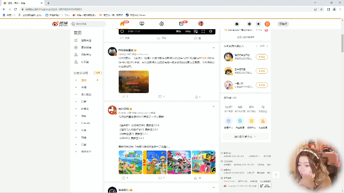Open the video section icon in top nav
This screenshot has width=344, height=193.
click(x=142, y=24)
